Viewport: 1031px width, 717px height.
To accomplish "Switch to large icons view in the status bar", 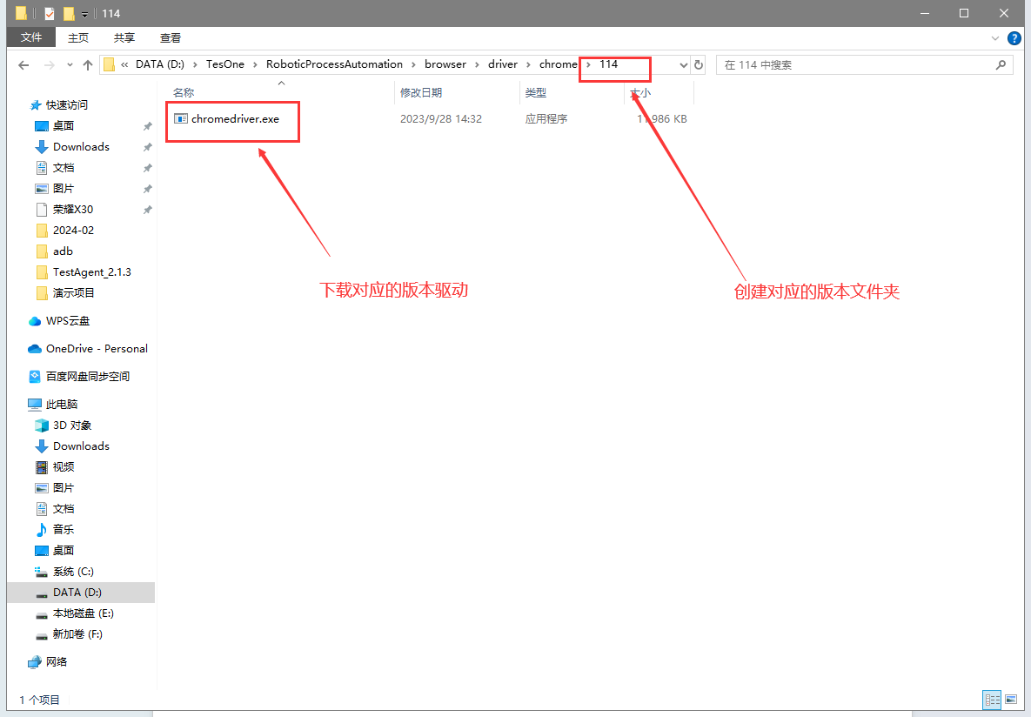I will [x=1011, y=700].
